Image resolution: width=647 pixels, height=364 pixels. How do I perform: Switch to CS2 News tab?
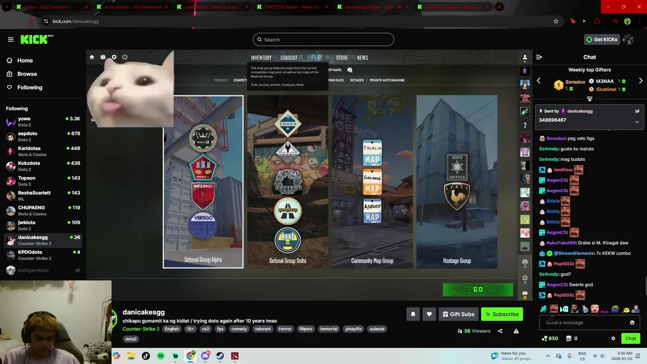pyautogui.click(x=362, y=58)
